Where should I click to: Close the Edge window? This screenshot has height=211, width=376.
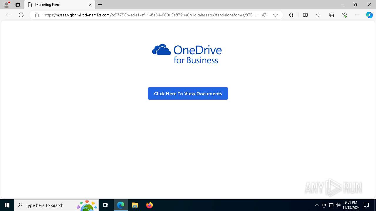click(x=369, y=5)
